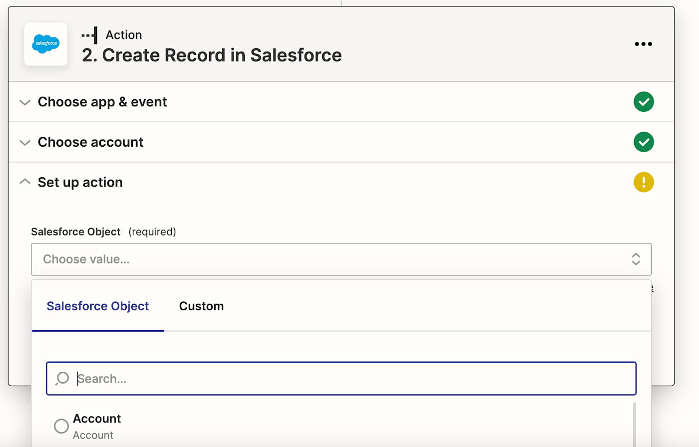Screen dimensions: 699x447
Task: Click the Action step type icon
Action: click(90, 35)
